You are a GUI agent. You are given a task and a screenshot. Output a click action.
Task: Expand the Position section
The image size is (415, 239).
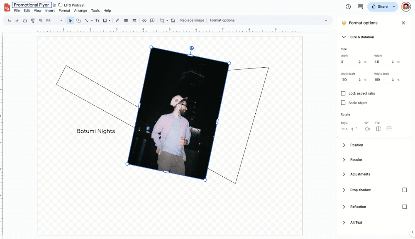tap(356, 145)
